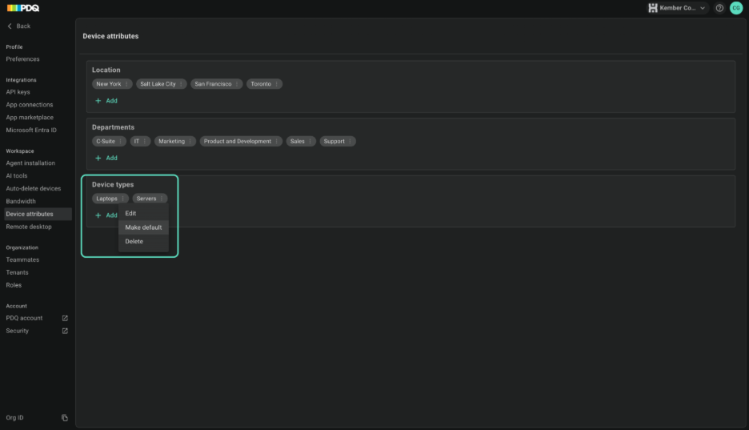Open PDQ account link

(24, 318)
